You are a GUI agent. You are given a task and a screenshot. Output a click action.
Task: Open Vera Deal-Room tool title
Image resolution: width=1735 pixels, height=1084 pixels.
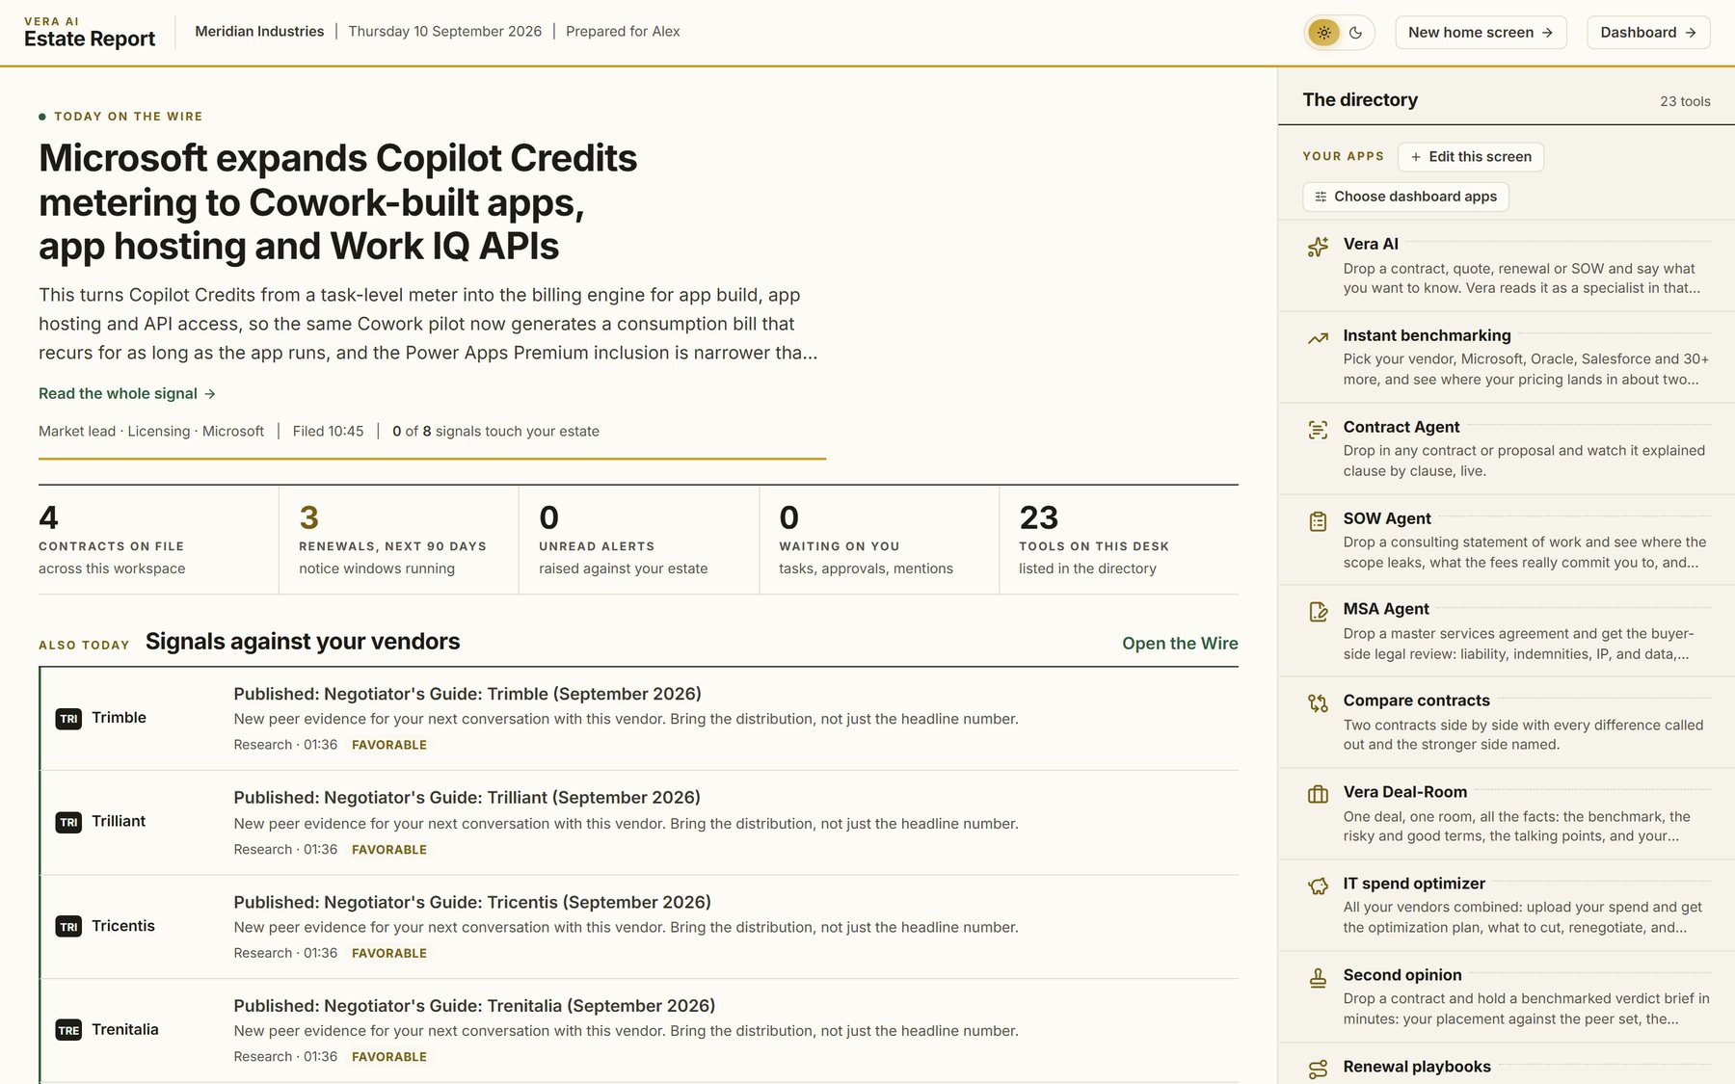(x=1405, y=792)
